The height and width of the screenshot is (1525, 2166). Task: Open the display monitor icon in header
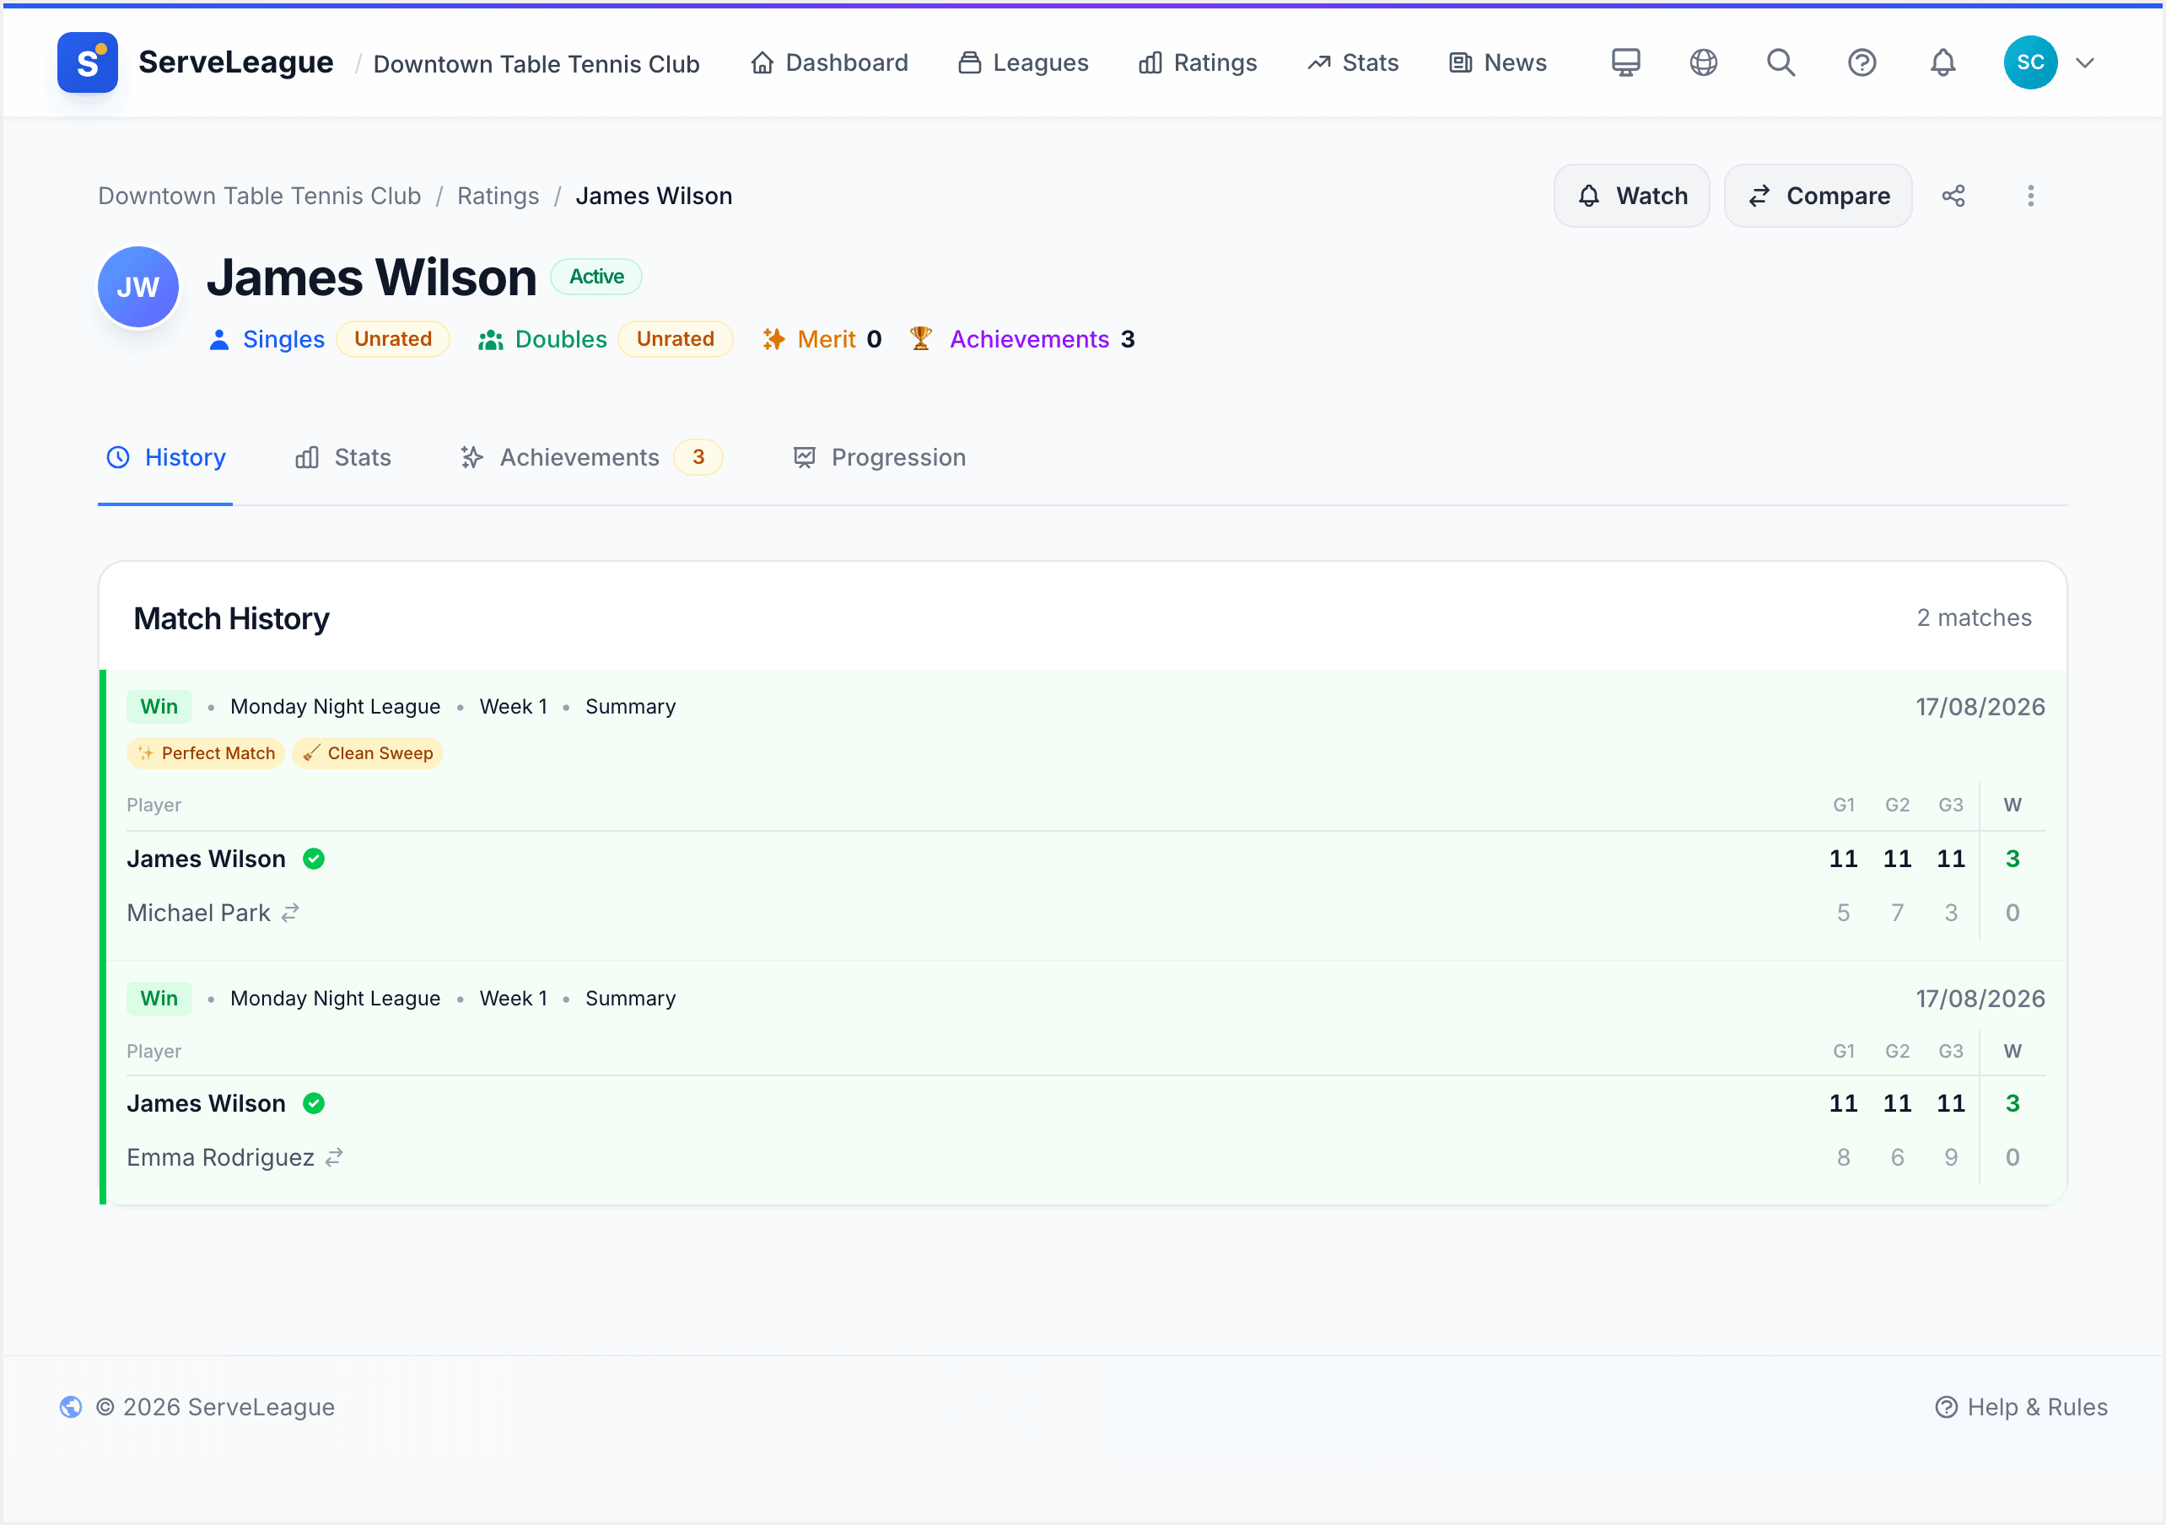1625,62
